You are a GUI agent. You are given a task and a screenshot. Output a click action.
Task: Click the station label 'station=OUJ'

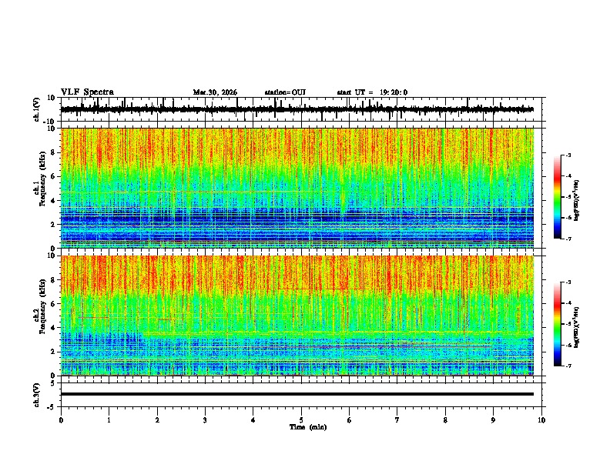click(285, 92)
